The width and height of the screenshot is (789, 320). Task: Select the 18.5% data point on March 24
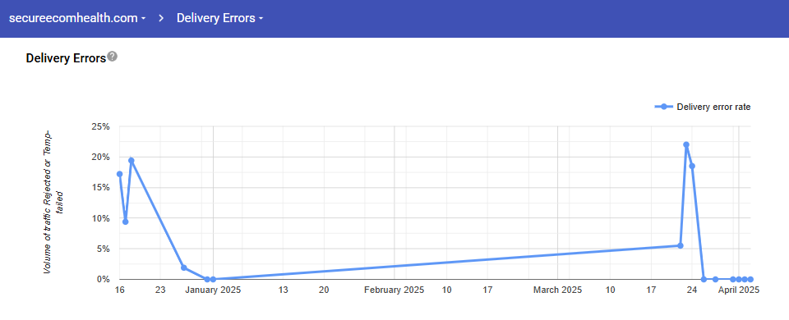tap(692, 166)
